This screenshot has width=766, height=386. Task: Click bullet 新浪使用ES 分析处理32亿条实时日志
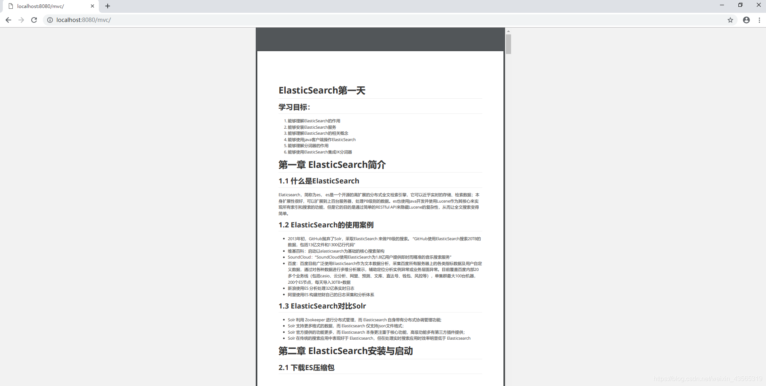[x=321, y=289]
